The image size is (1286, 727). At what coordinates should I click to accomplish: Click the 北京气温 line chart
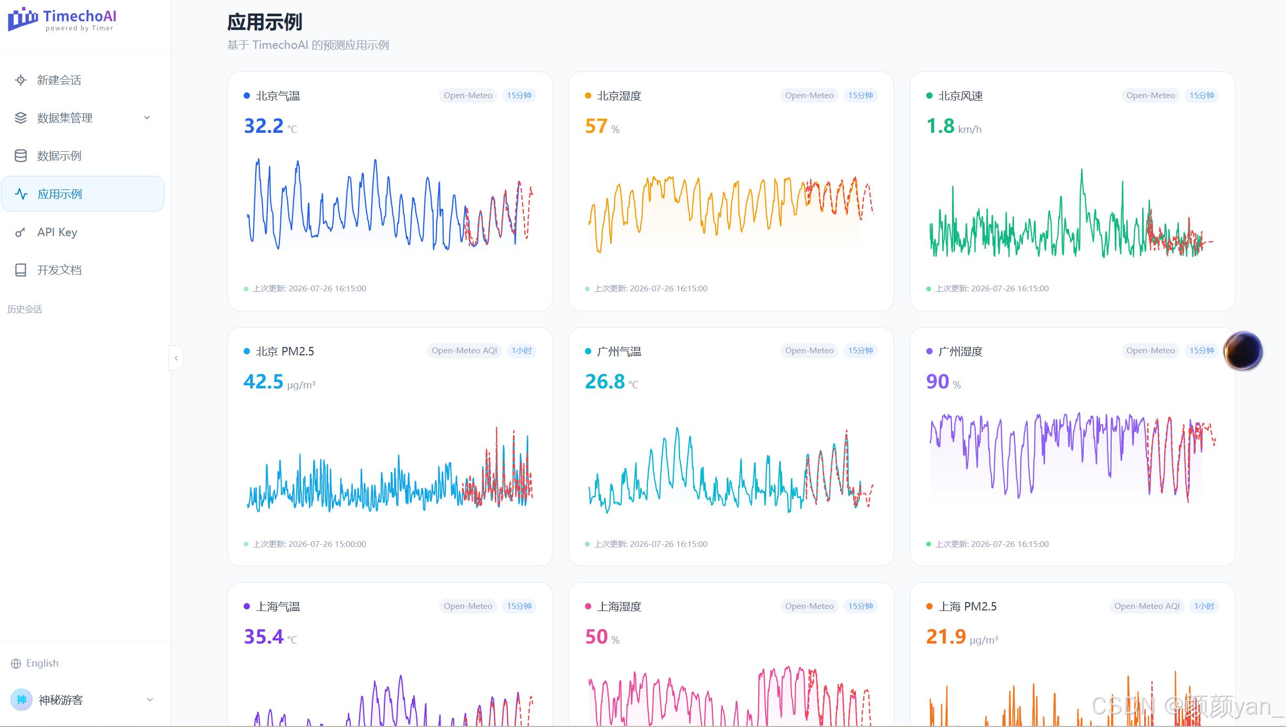pyautogui.click(x=390, y=205)
